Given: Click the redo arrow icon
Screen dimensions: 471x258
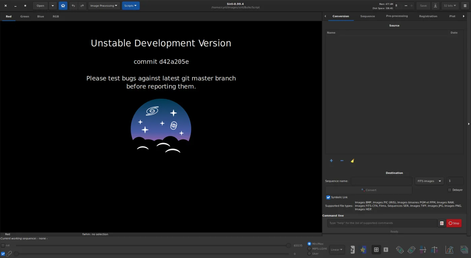Looking at the screenshot, I should click(82, 6).
